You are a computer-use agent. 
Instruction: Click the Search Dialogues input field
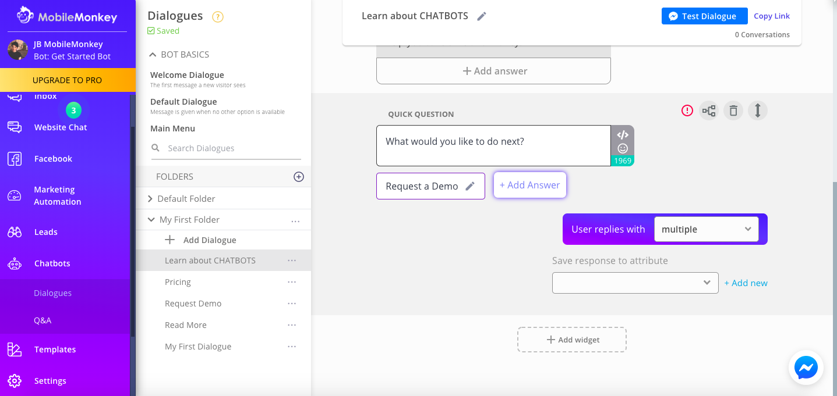click(x=227, y=148)
